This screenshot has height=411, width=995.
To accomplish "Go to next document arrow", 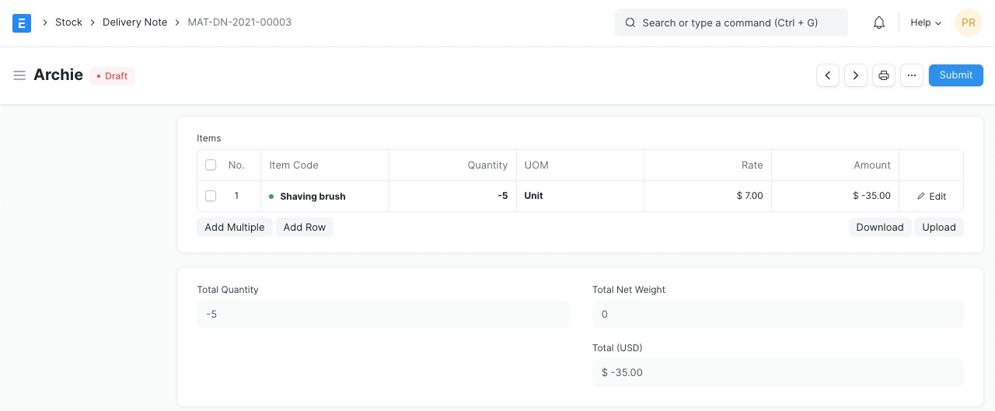I will click(856, 75).
